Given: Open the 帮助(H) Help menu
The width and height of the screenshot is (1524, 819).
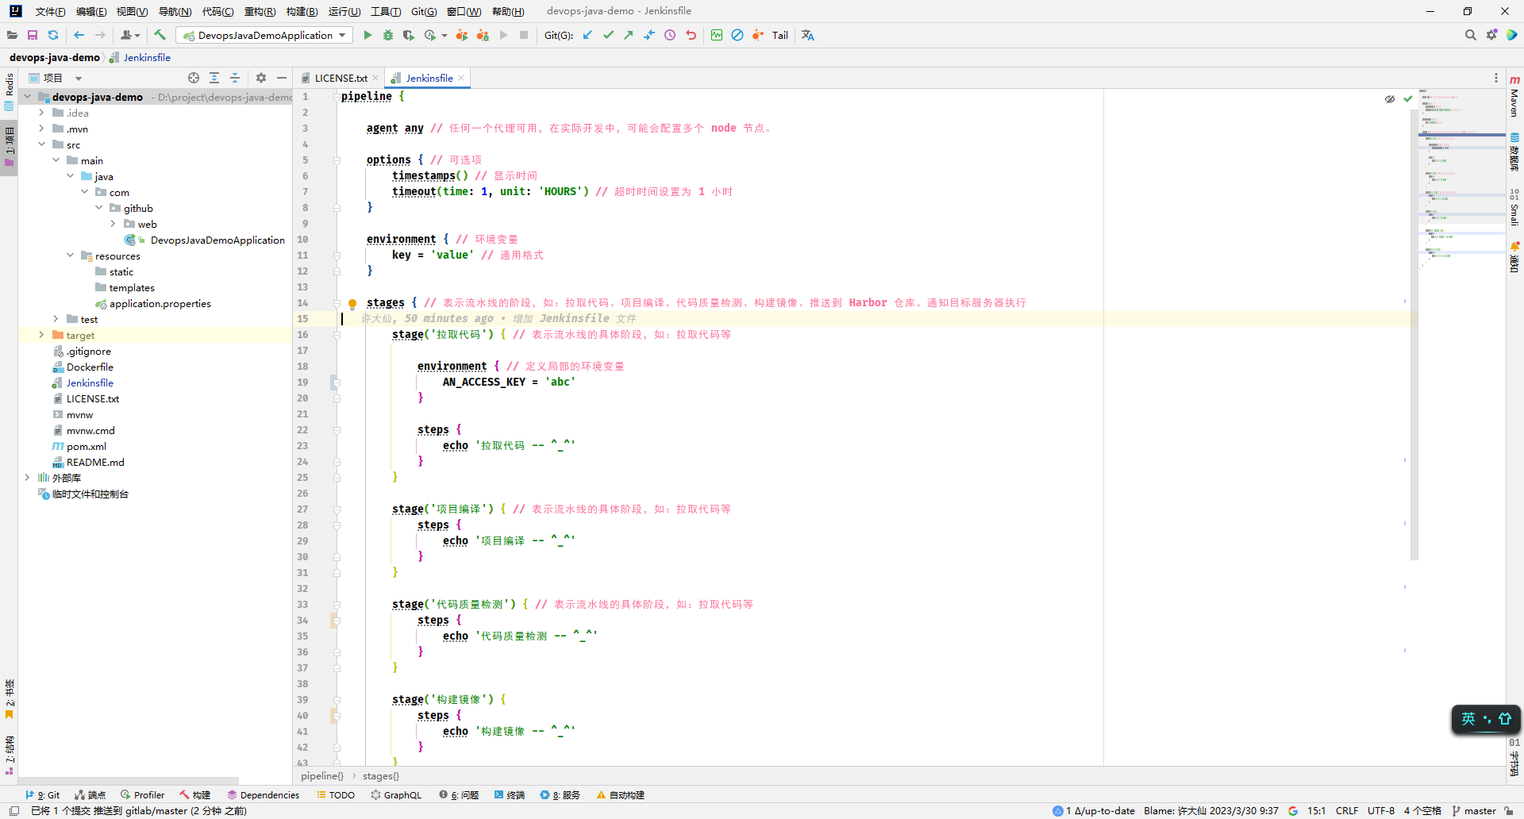Looking at the screenshot, I should [x=508, y=11].
